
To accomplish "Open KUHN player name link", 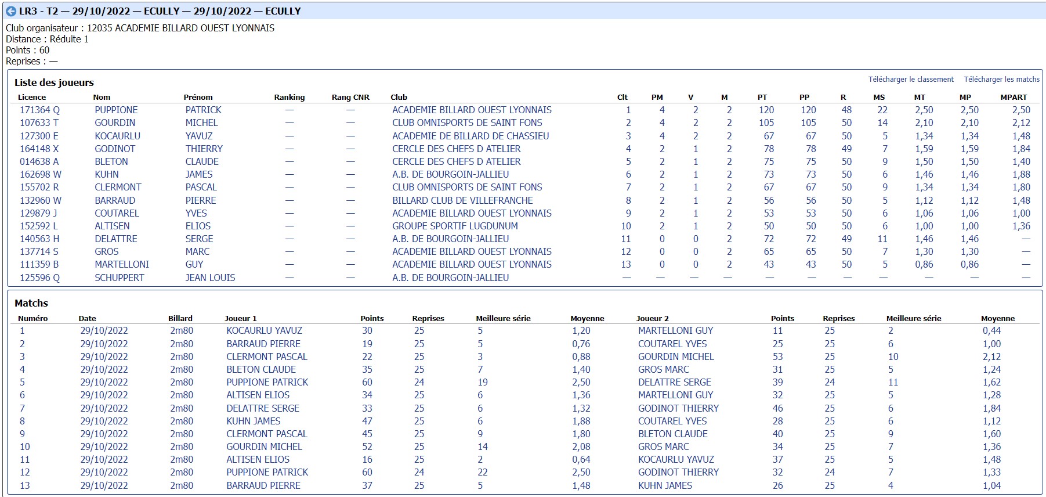I will pyautogui.click(x=107, y=174).
